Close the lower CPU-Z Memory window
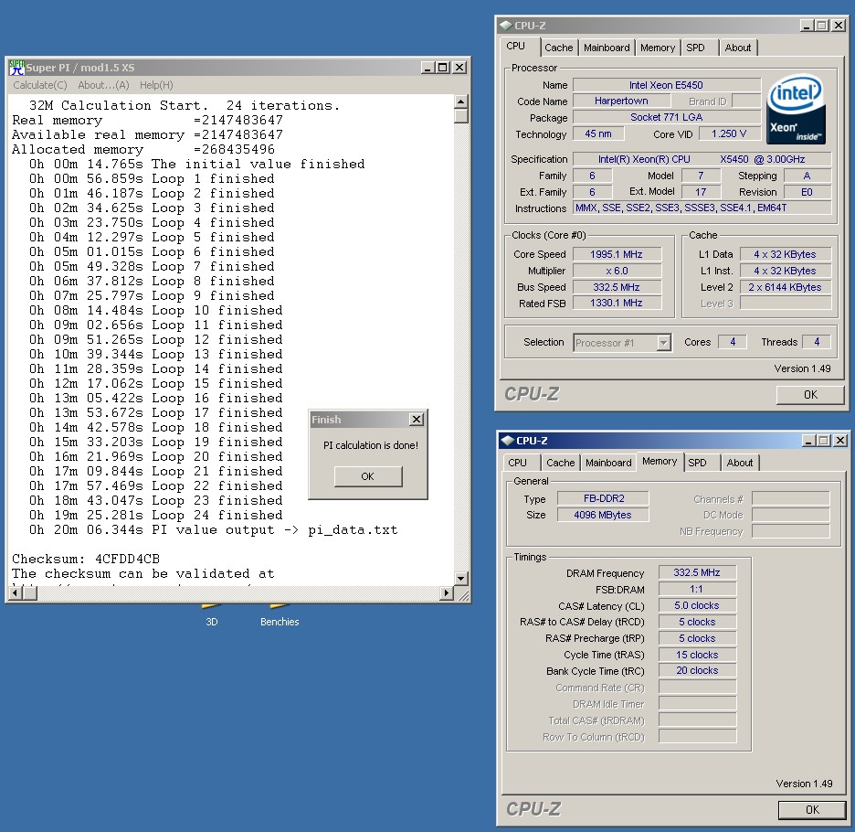This screenshot has width=855, height=832. 840,440
